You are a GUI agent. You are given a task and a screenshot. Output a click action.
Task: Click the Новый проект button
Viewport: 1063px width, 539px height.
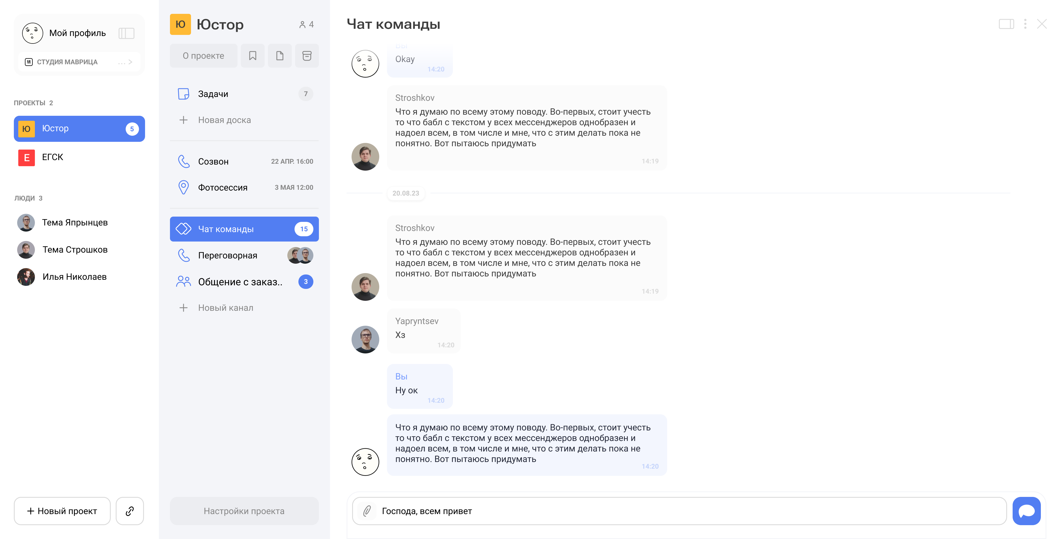click(x=62, y=511)
